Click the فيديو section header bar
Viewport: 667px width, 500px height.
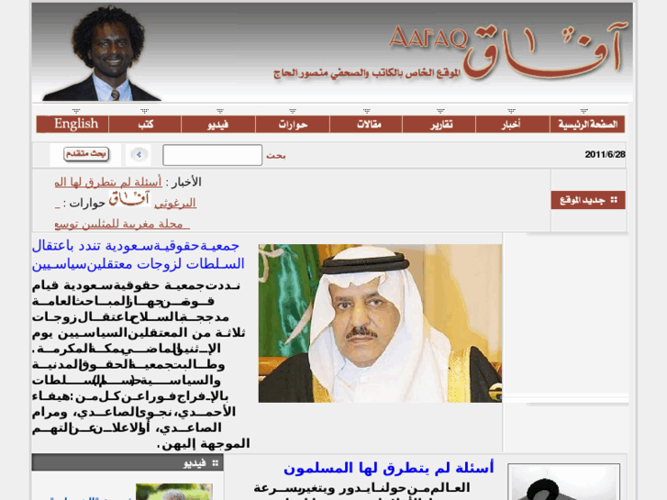pos(128,462)
